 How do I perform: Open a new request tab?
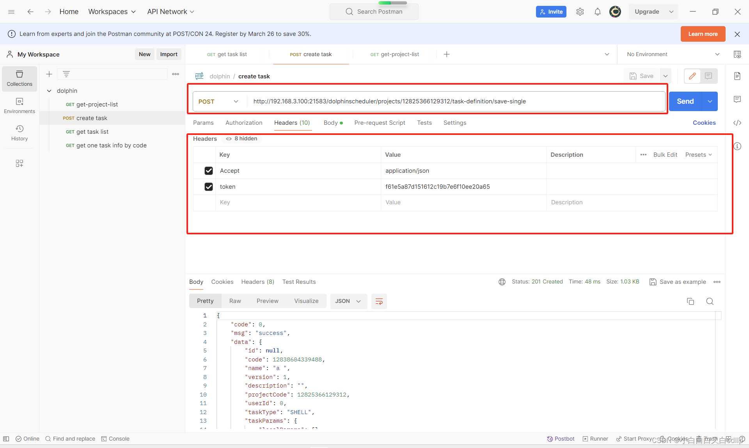447,54
